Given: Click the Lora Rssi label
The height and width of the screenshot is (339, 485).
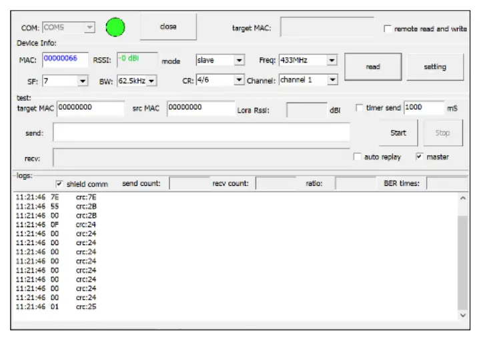Looking at the screenshot, I should tap(254, 111).
